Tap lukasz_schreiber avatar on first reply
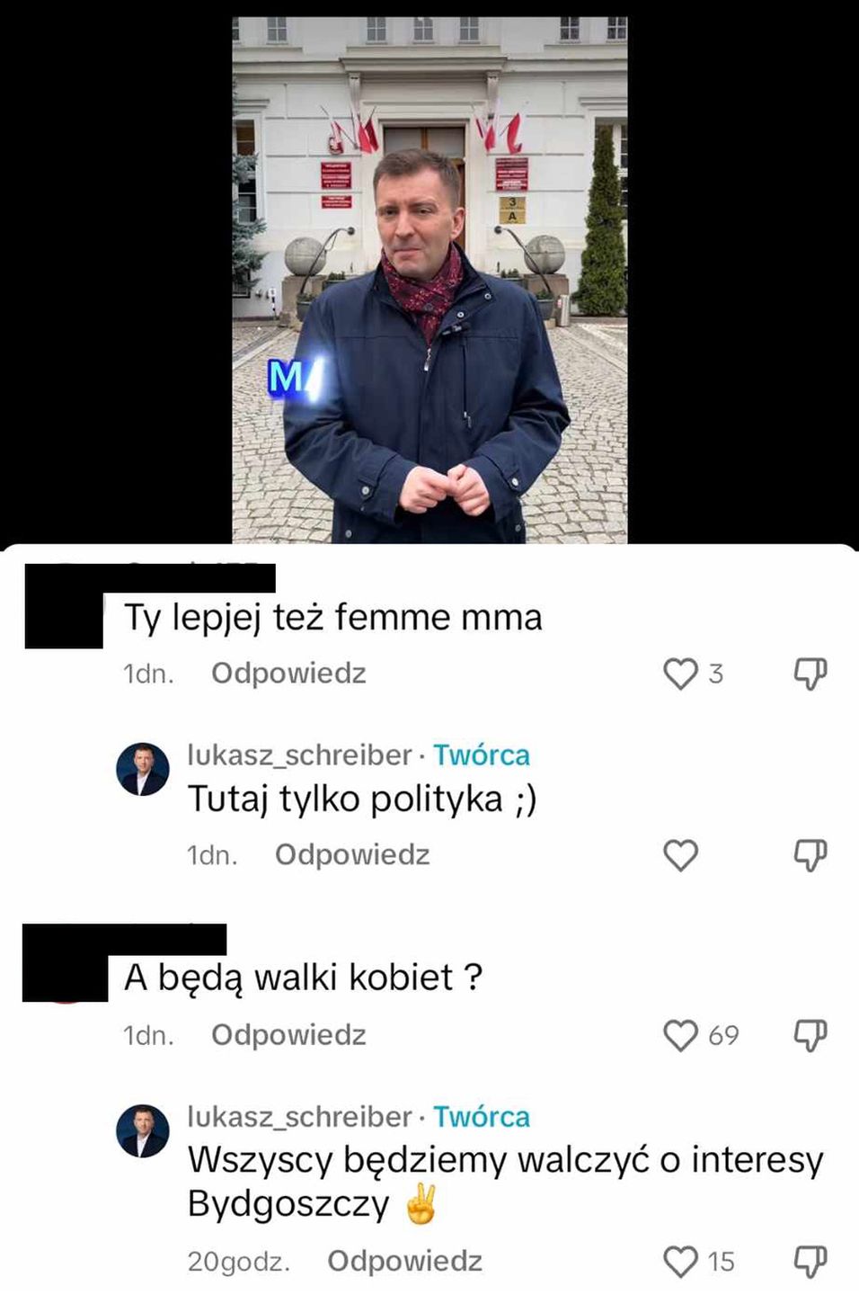859x1295 pixels. (x=143, y=769)
